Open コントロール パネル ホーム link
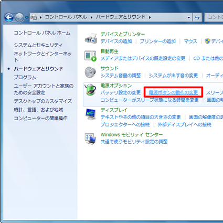 click(42, 33)
